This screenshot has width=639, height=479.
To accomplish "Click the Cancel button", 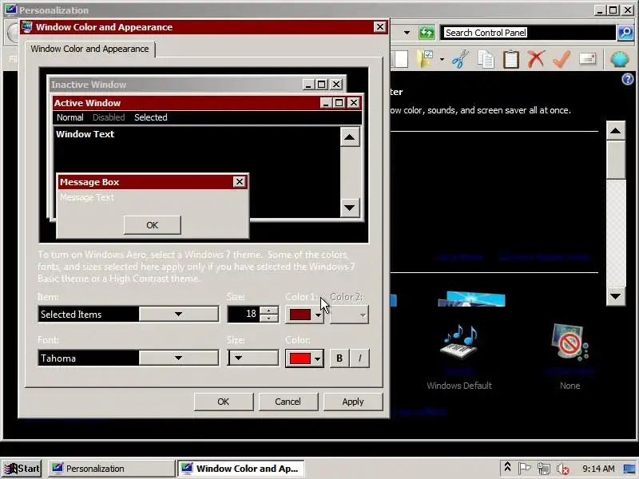I will click(288, 402).
